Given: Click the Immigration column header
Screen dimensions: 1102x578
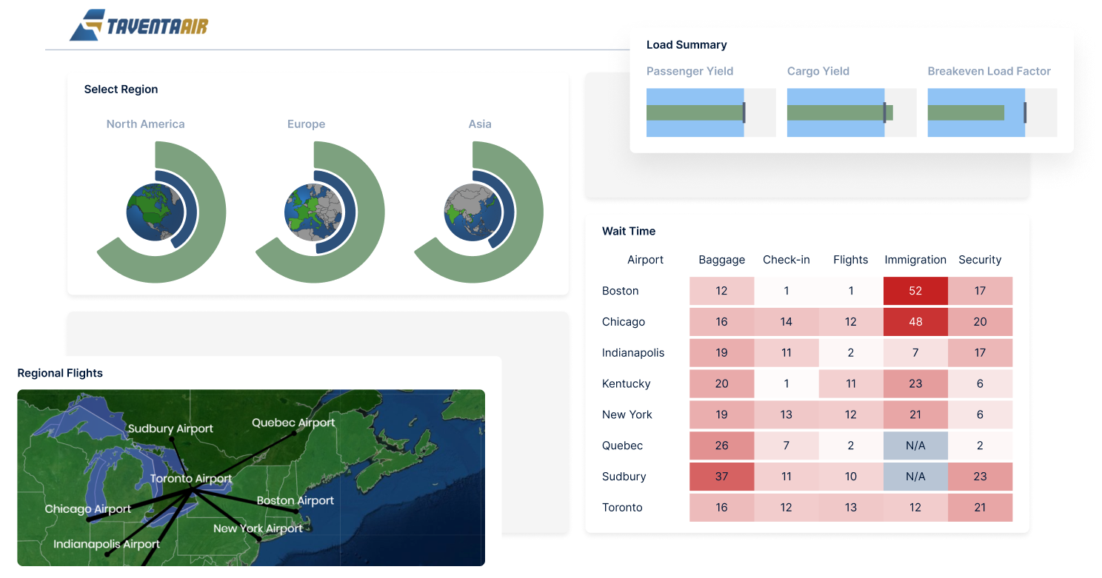Looking at the screenshot, I should tap(915, 260).
